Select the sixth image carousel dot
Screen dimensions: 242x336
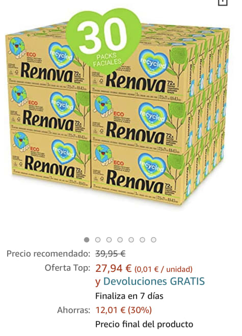pos(142,240)
